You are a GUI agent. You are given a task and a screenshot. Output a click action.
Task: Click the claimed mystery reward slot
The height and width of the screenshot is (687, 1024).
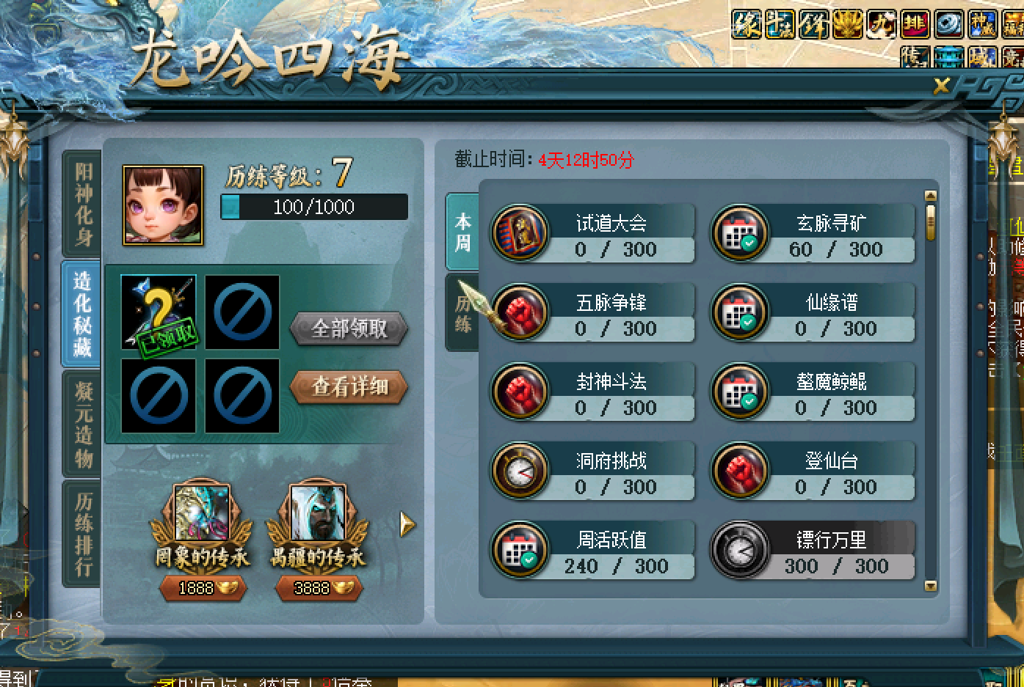tap(159, 312)
